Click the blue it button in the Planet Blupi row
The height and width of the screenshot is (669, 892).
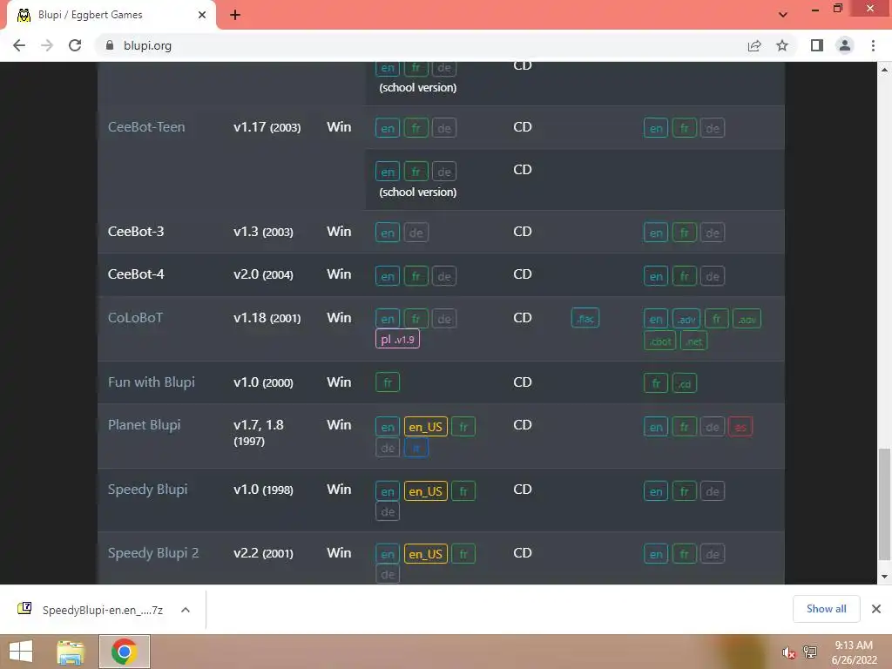[416, 448]
